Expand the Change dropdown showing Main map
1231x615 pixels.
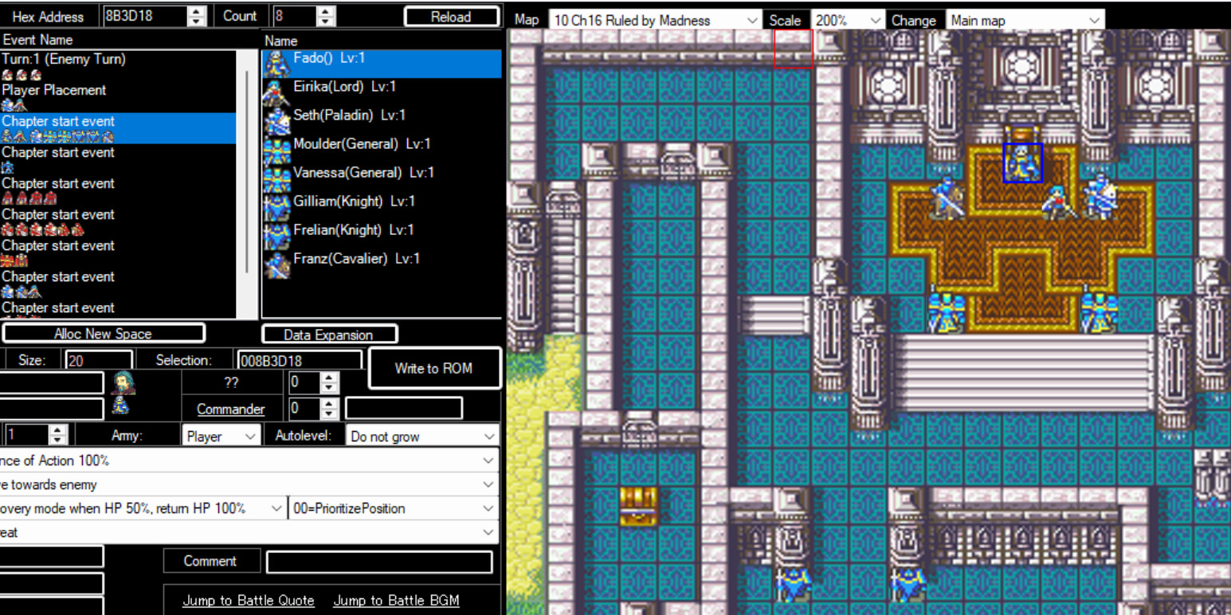tap(1025, 20)
